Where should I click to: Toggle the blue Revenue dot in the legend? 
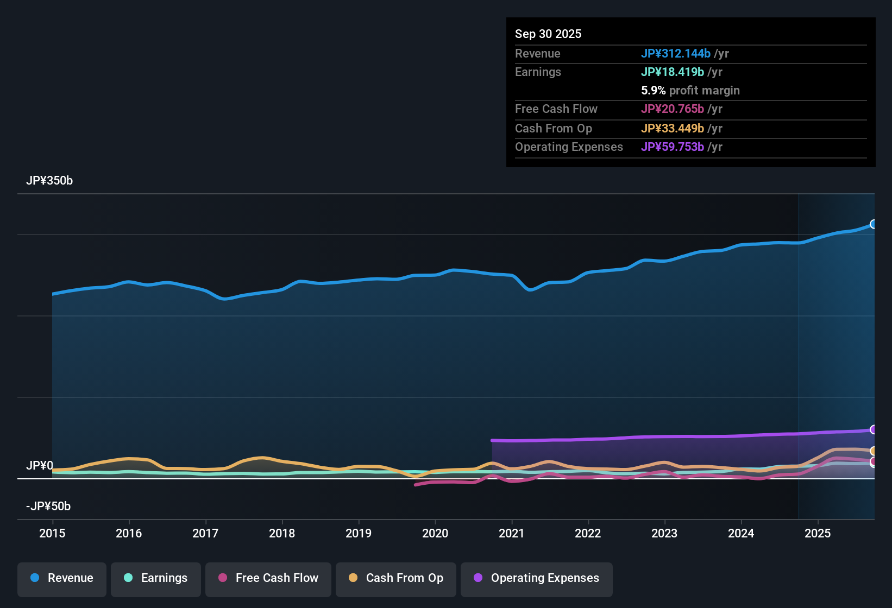pyautogui.click(x=34, y=578)
